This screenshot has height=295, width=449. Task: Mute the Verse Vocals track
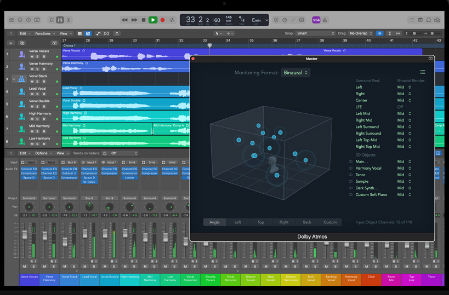[32, 56]
